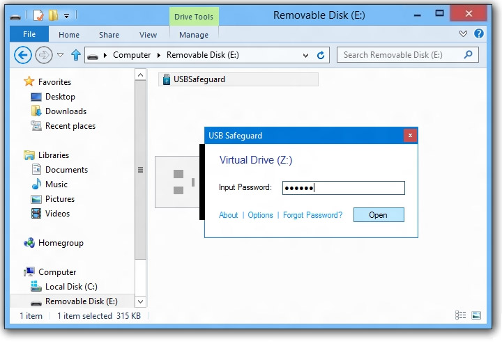Open Documents library

point(66,170)
